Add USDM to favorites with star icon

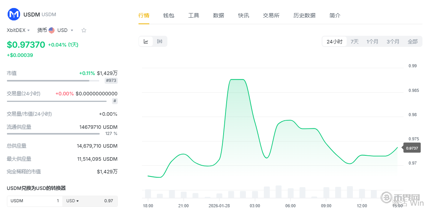[84, 30]
